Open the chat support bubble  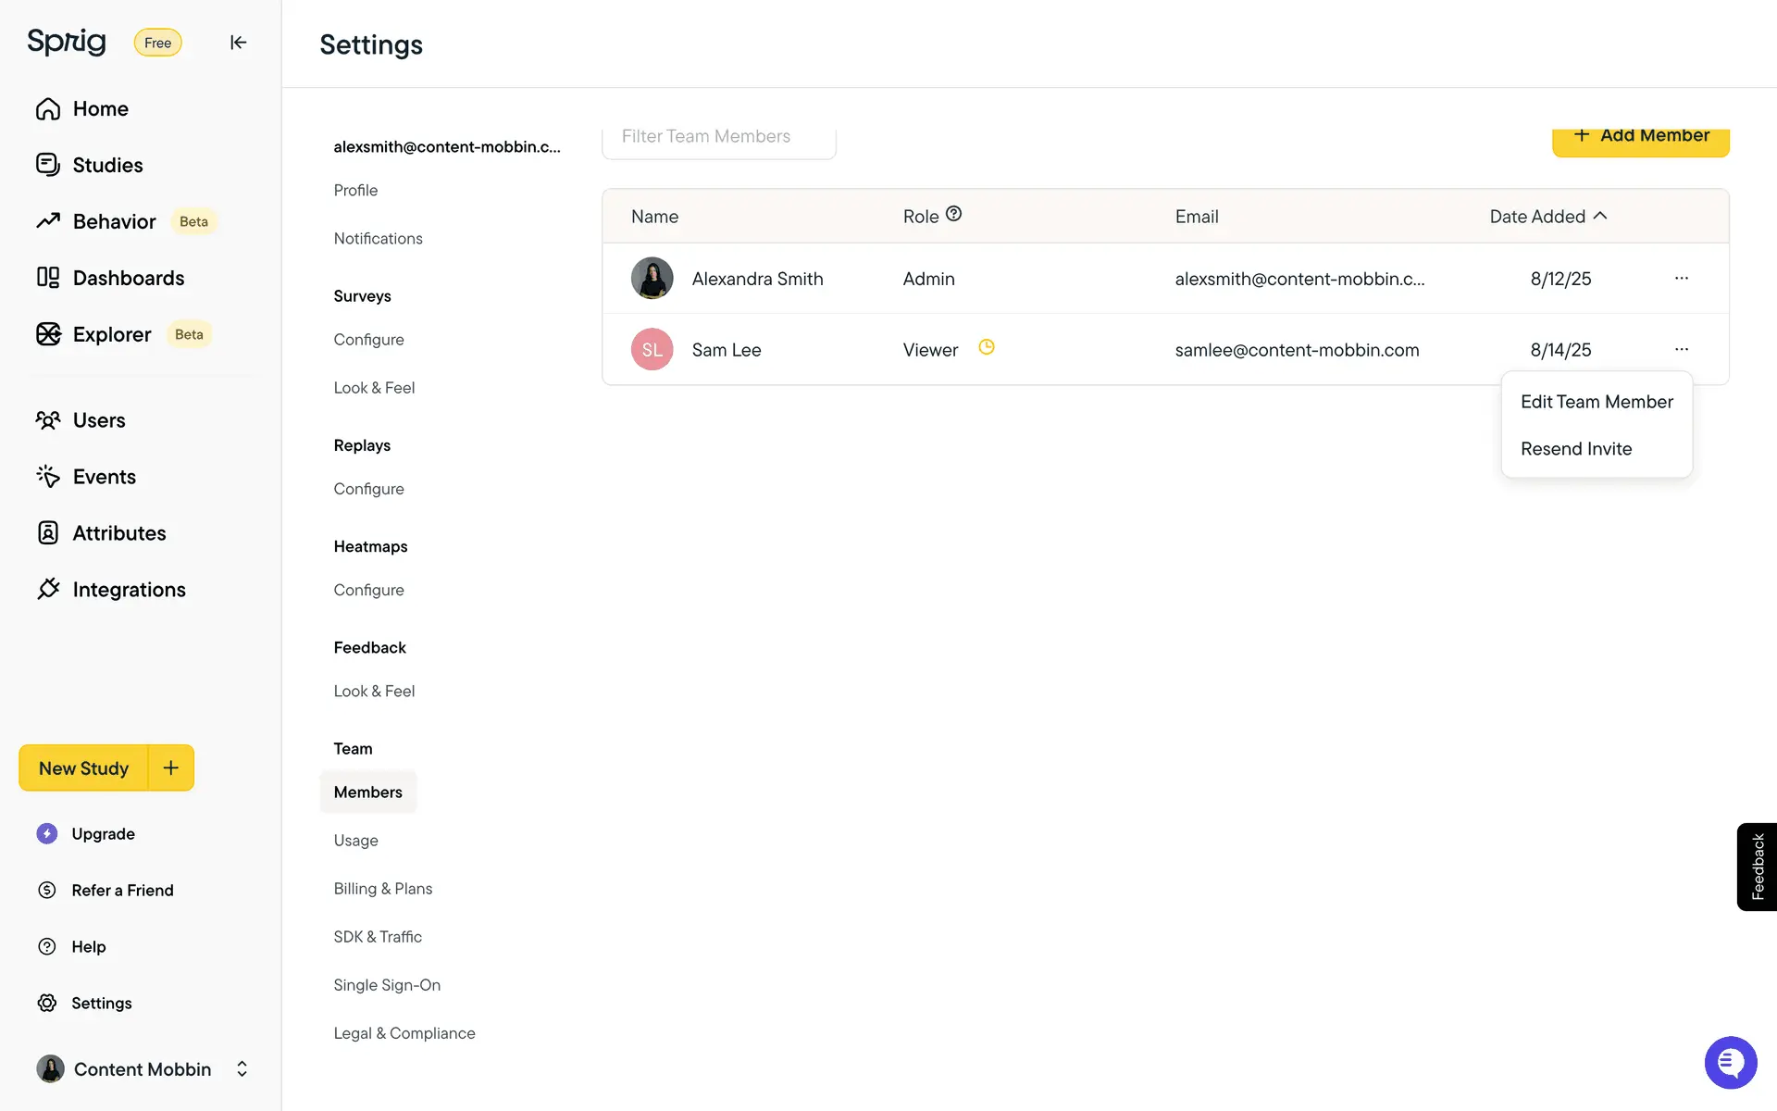1730,1062
